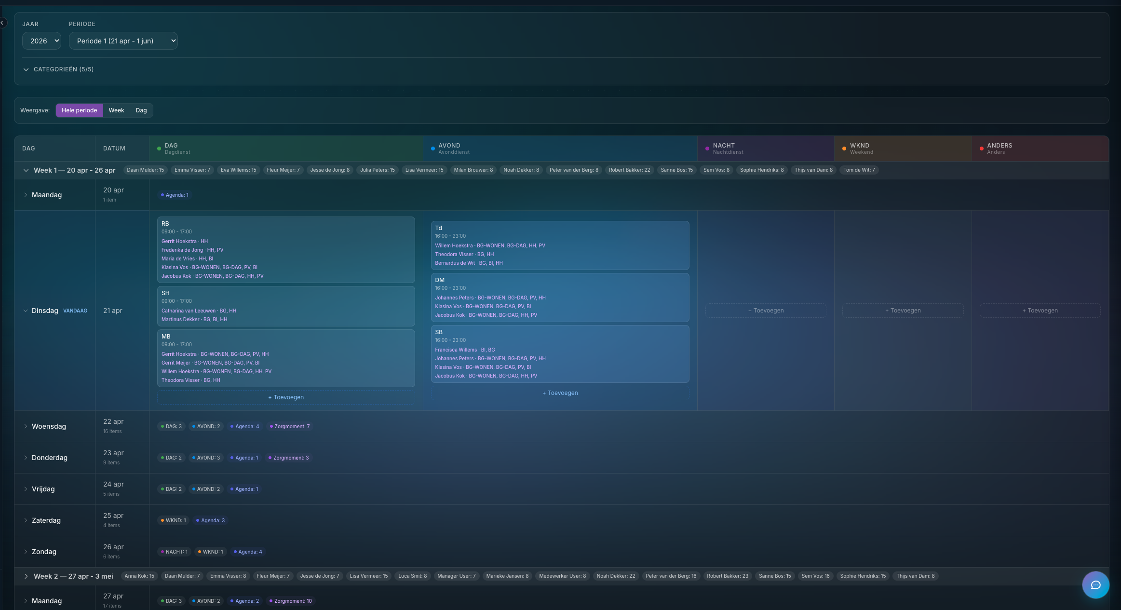The height and width of the screenshot is (610, 1121).
Task: Click the VANDAAG label next to Dinsdag
Action: 75,311
